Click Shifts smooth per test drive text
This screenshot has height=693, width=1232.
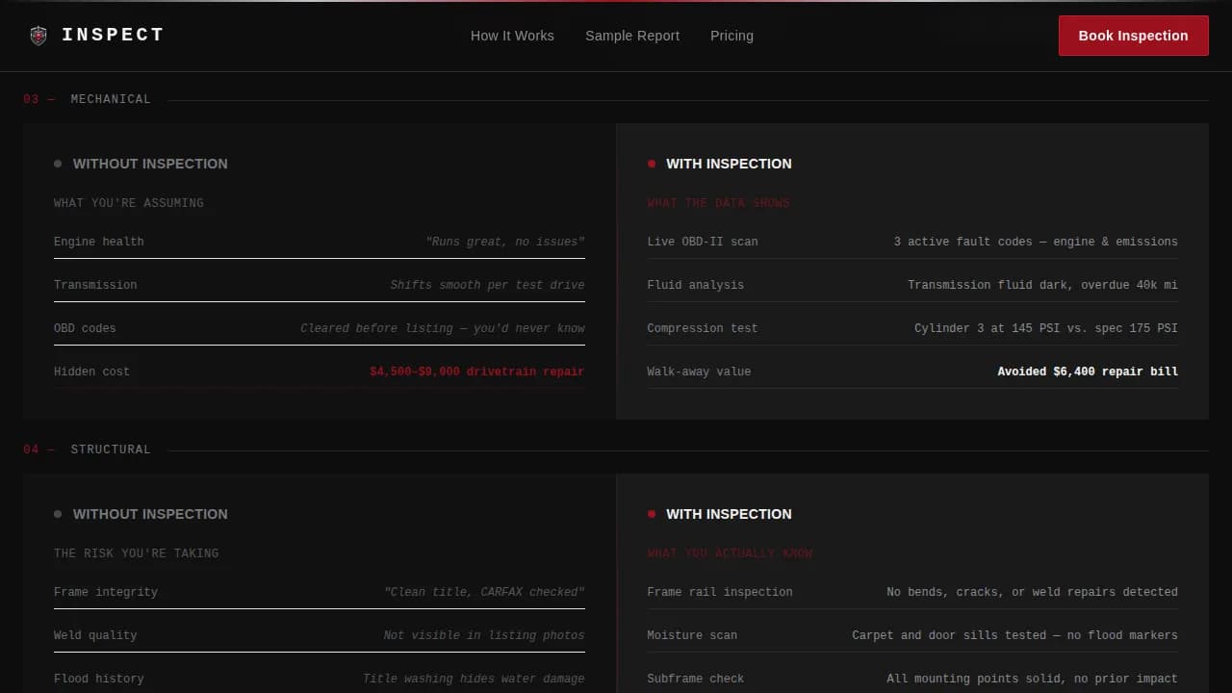(487, 285)
